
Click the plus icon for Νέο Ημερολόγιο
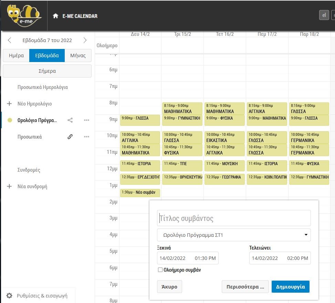10,104
